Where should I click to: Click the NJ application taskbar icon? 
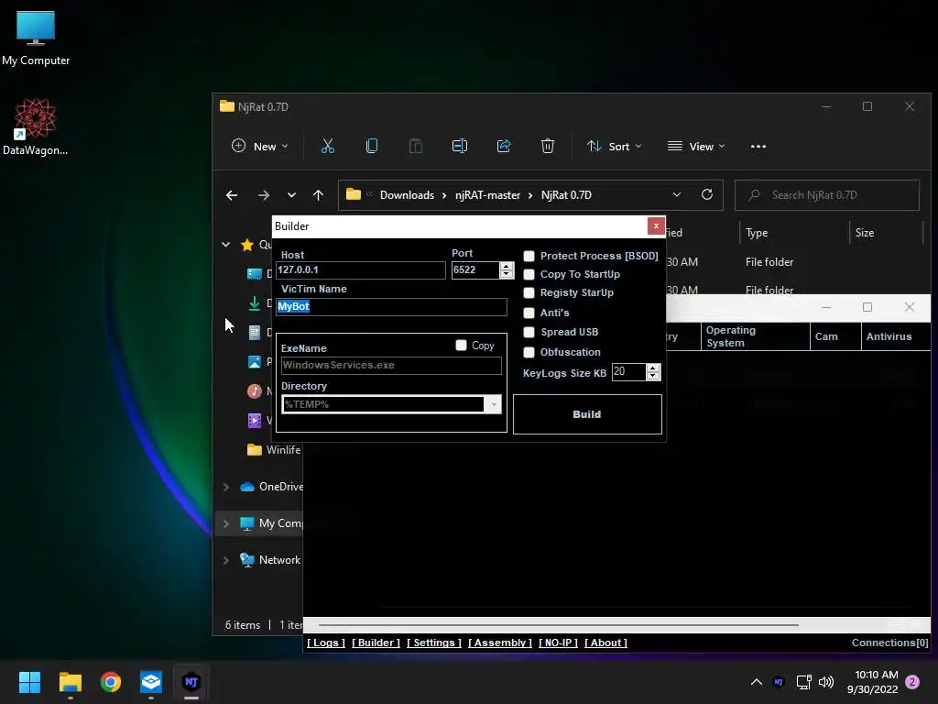point(191,682)
